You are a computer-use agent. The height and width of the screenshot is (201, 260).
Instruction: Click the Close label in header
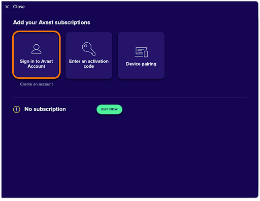[19, 7]
